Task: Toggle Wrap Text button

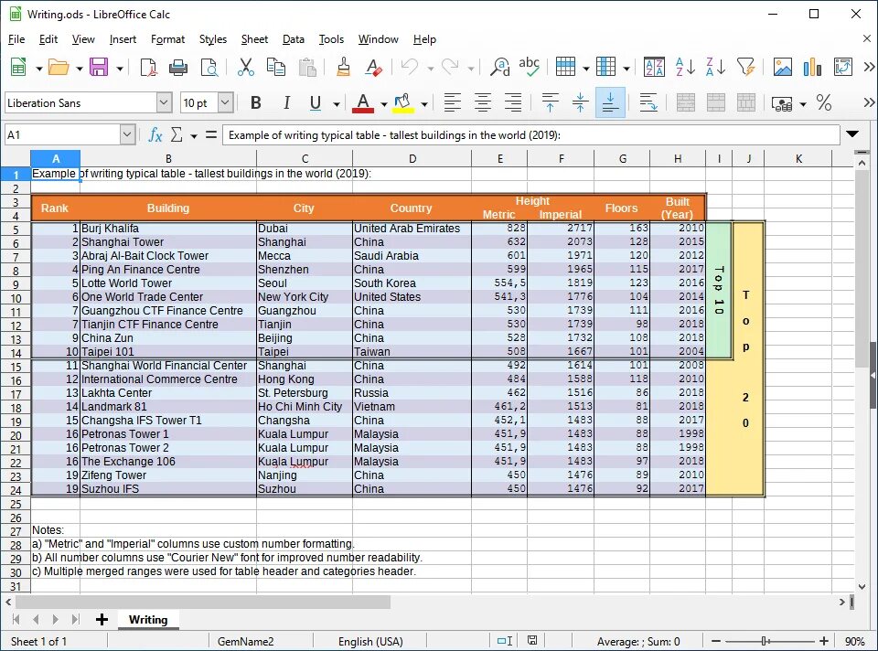Action: 648,103
